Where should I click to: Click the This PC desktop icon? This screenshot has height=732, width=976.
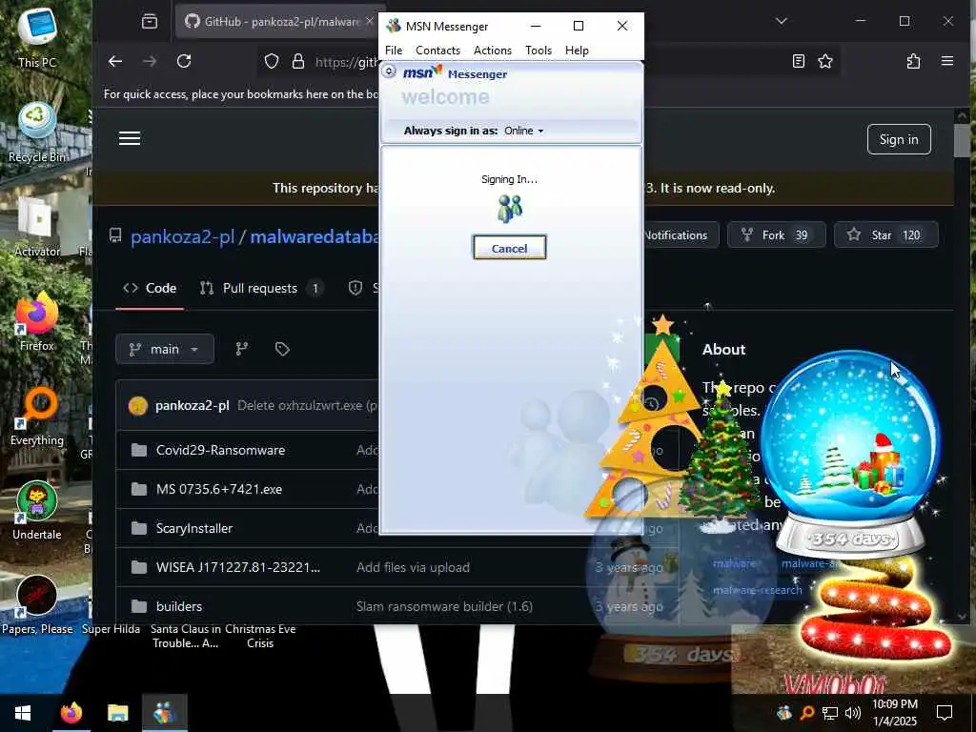[37, 37]
